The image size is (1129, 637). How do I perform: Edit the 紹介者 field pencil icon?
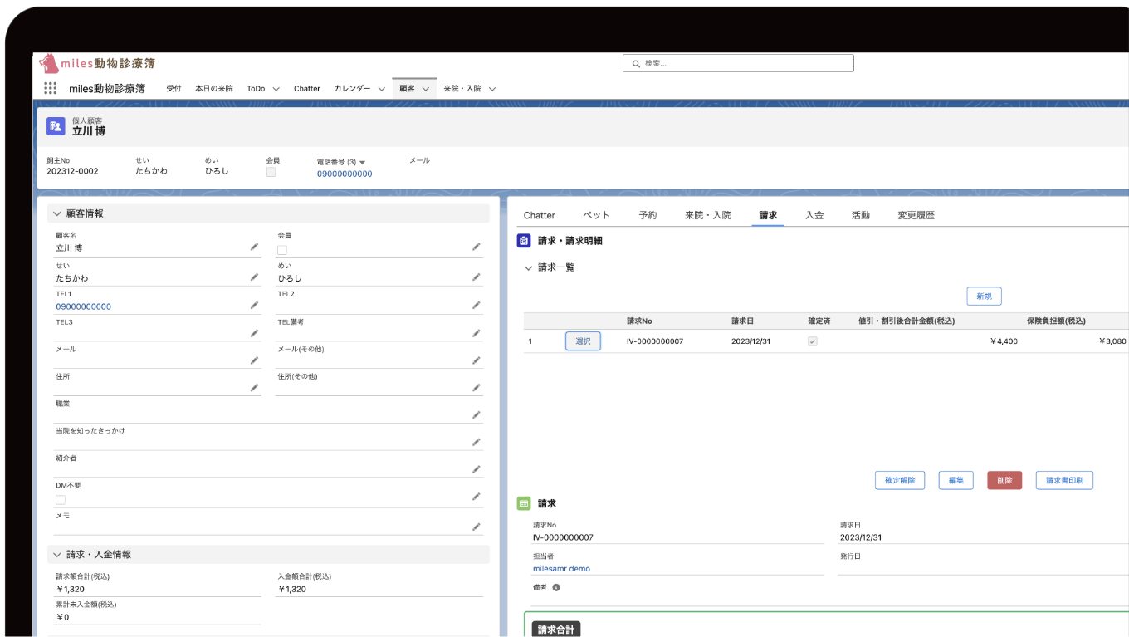[x=477, y=469]
